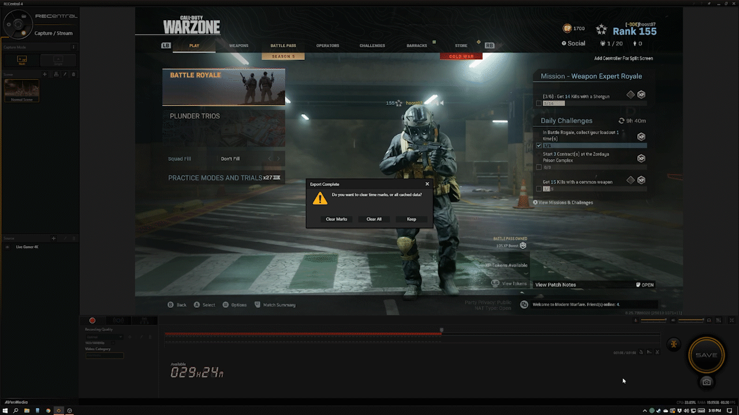
Task: Click the BARRACKS tab in Warzone preview
Action: [416, 46]
